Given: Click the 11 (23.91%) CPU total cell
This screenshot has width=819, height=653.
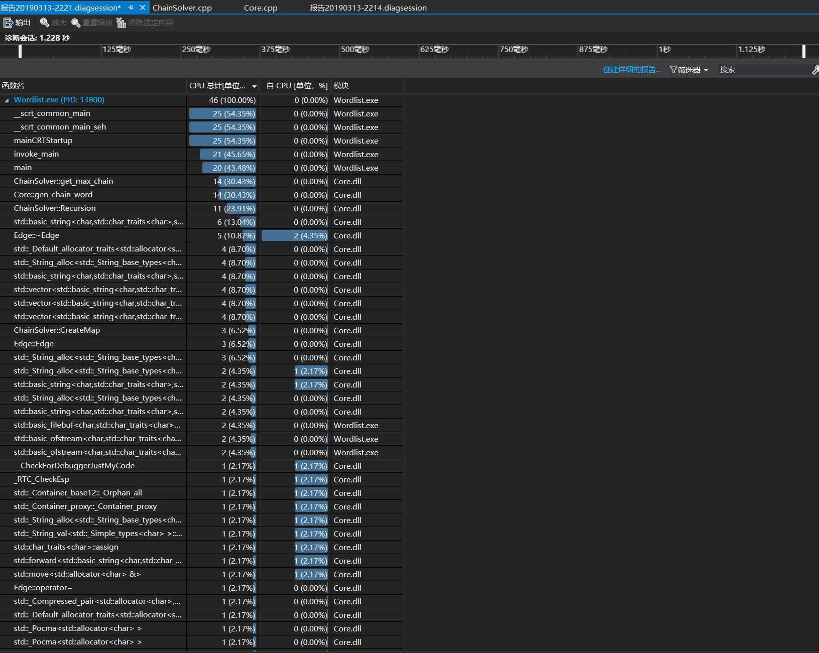Looking at the screenshot, I should pos(223,209).
